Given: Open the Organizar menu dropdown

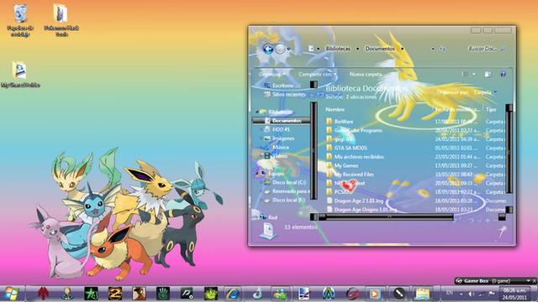Looking at the screenshot, I should pyautogui.click(x=272, y=75).
